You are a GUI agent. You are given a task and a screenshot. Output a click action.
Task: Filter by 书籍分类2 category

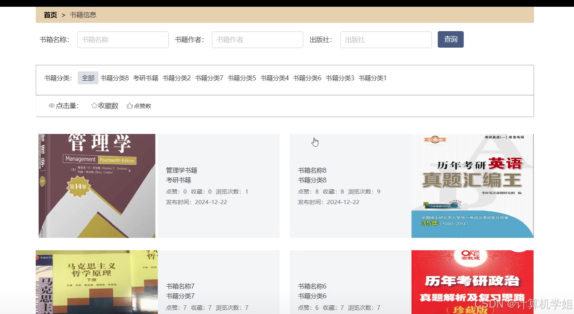pos(177,78)
